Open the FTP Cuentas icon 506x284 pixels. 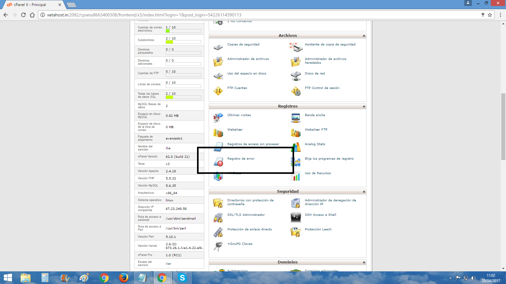[218, 91]
